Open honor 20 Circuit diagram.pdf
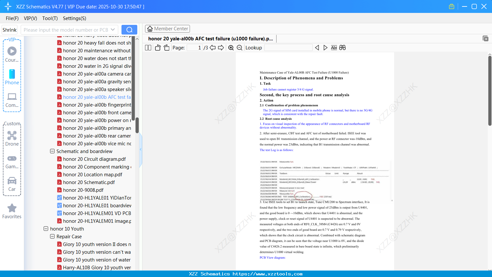Viewport: 492px width, 277px height. tap(94, 159)
